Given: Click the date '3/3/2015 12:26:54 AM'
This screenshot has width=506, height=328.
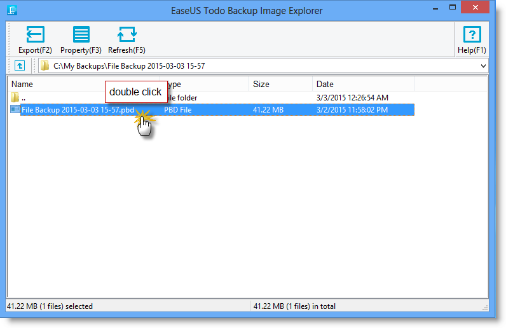Looking at the screenshot, I should (x=352, y=97).
